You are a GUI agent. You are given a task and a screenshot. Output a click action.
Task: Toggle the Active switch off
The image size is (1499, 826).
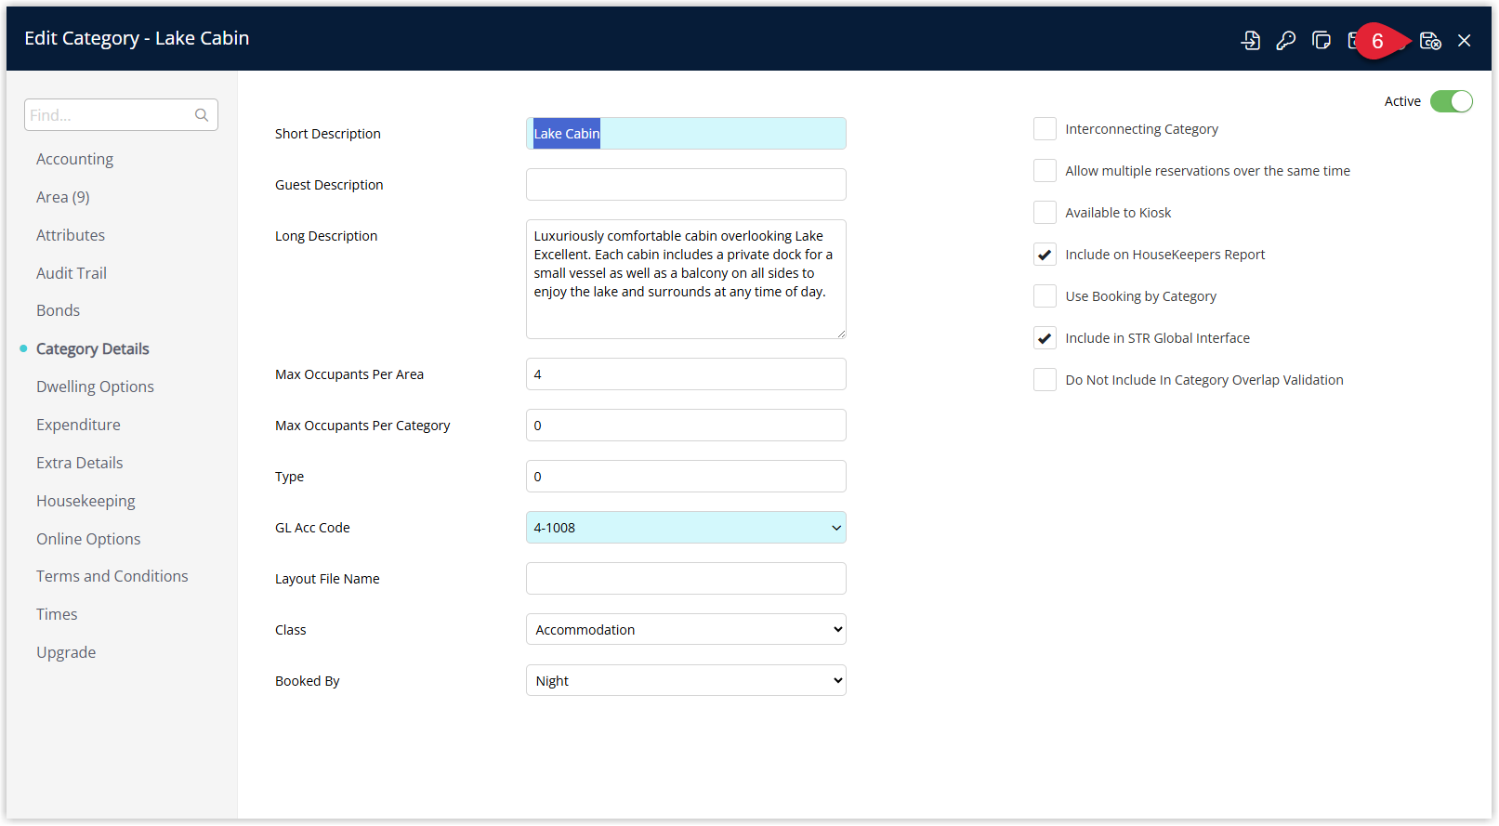click(x=1452, y=101)
